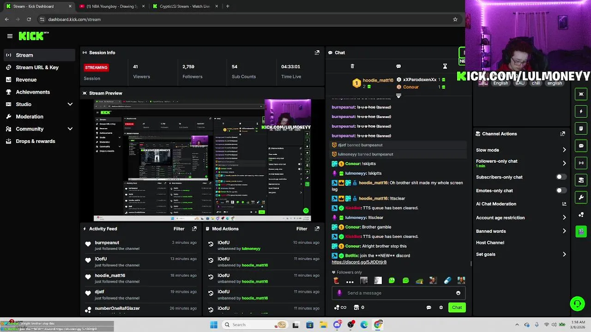Pop out the Activity Feed panel

194,229
